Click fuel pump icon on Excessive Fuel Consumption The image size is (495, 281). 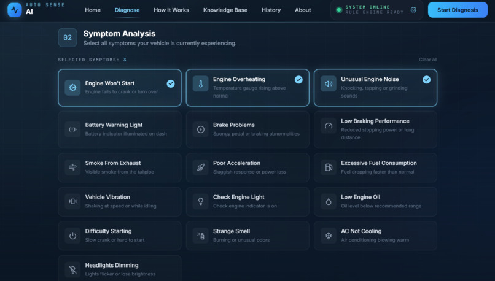(329, 167)
